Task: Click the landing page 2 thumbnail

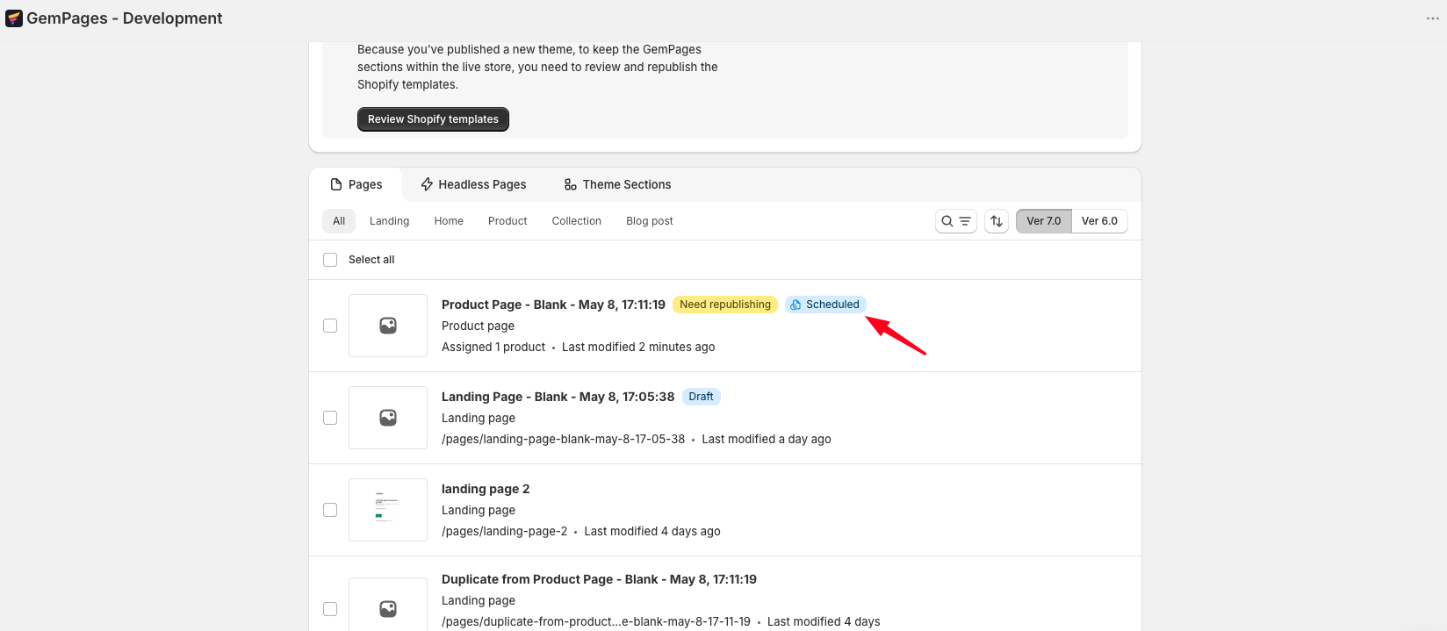Action: click(388, 510)
